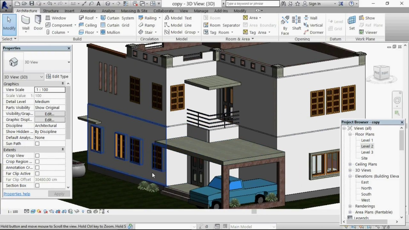Select the Mullion tool
This screenshot has height=230, width=409.
tap(110, 32)
